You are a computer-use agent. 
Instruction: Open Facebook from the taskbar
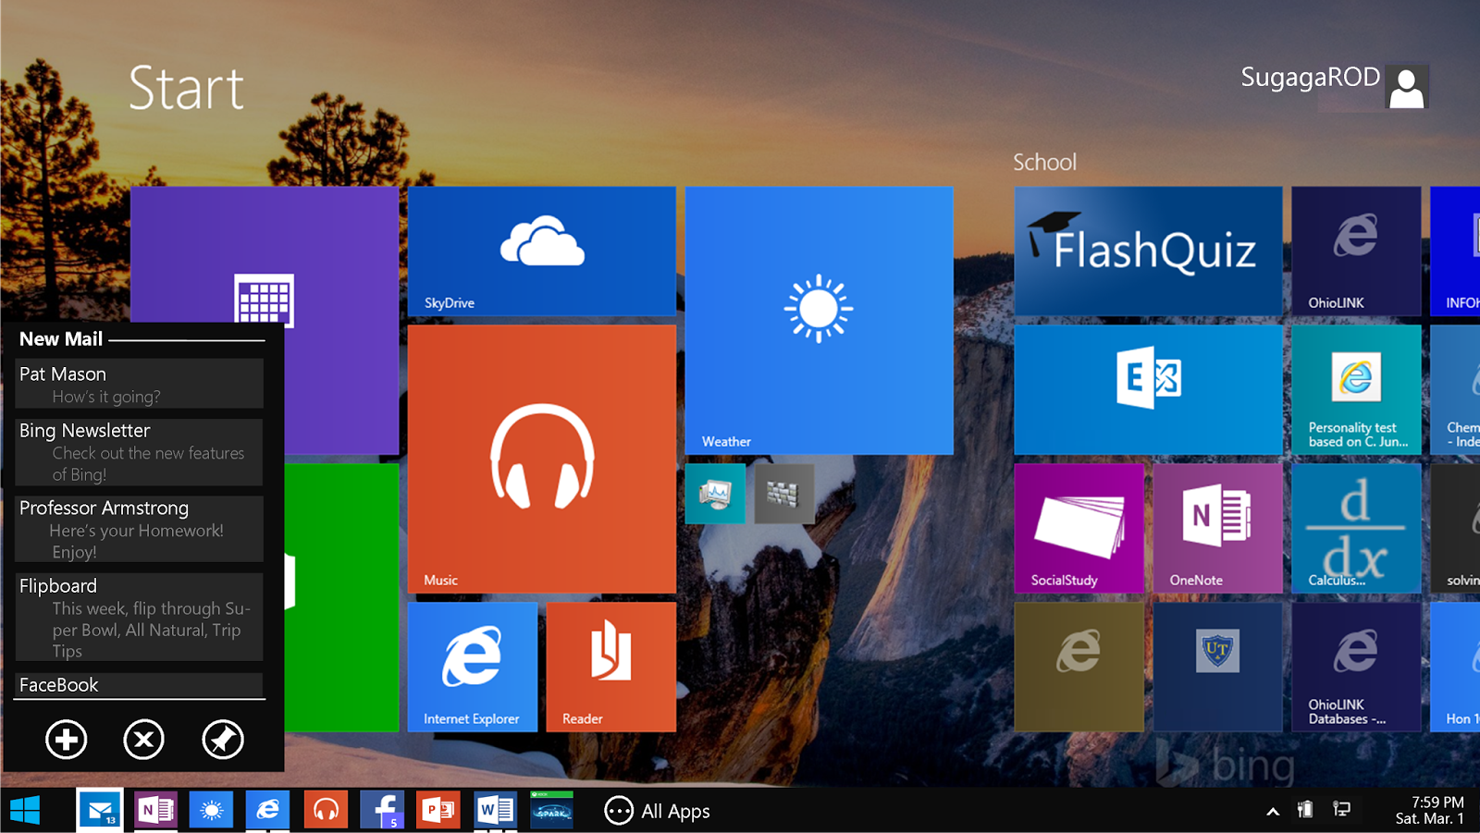point(381,810)
